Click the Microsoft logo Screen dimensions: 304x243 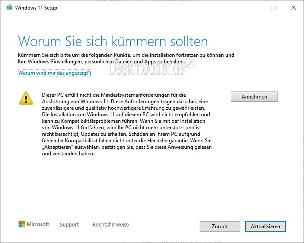point(34,224)
